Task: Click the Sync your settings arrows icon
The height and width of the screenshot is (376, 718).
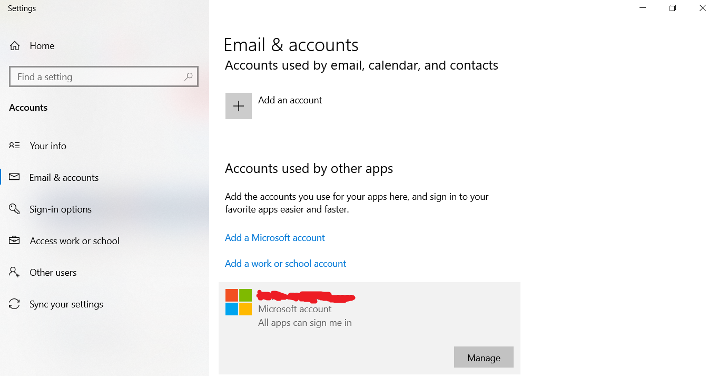Action: [x=14, y=304]
